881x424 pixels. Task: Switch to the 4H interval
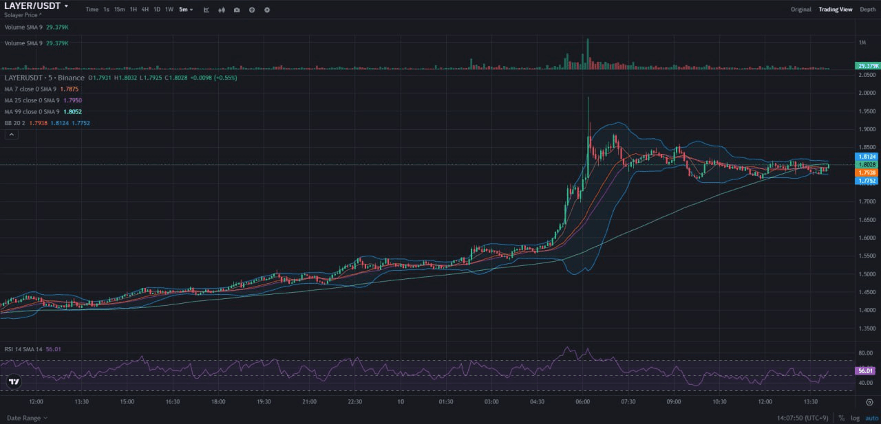coord(145,10)
